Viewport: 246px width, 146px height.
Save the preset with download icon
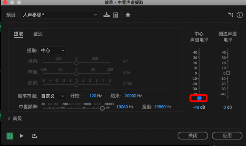(x=106, y=15)
